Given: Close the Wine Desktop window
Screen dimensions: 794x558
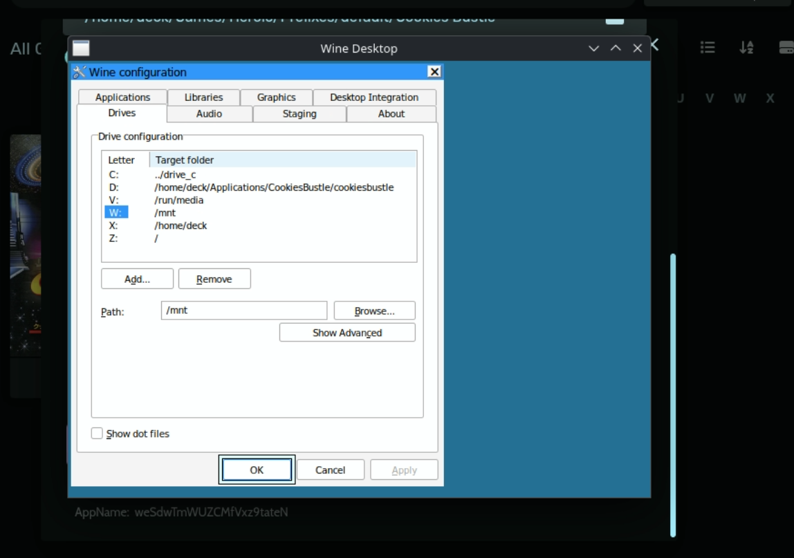Looking at the screenshot, I should pyautogui.click(x=638, y=48).
